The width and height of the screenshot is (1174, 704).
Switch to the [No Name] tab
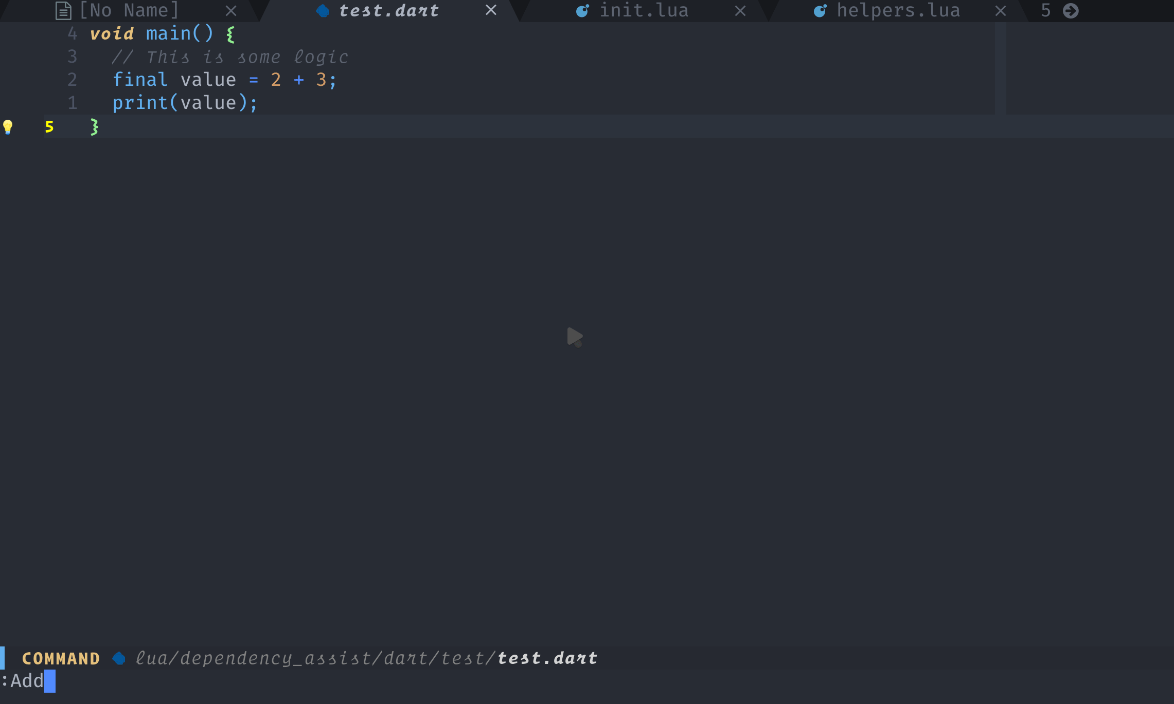[x=129, y=11]
